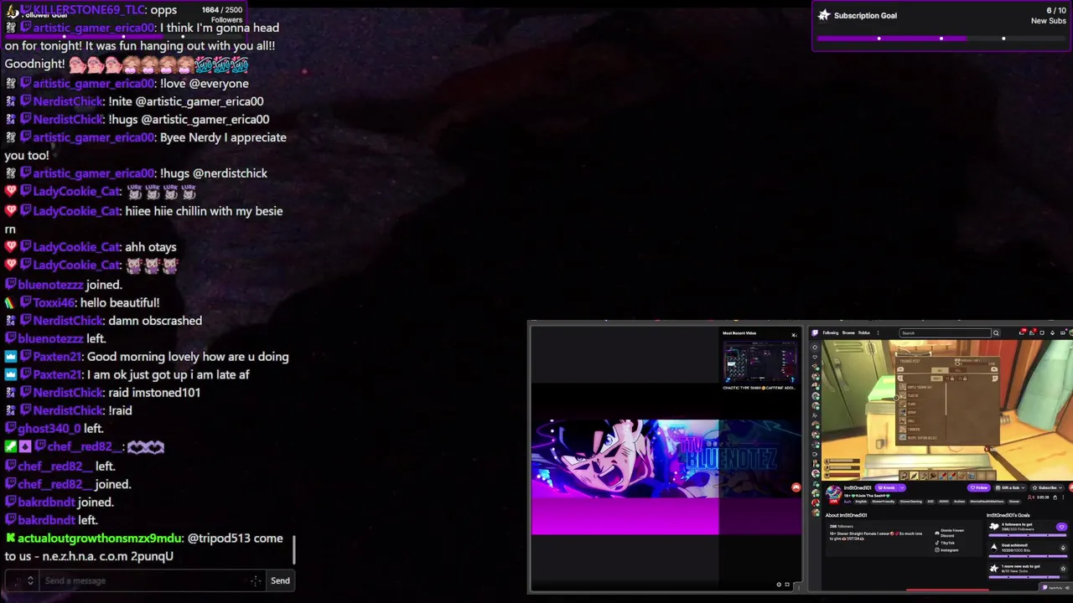Open stream options three dots near viewer count

(x=1063, y=497)
